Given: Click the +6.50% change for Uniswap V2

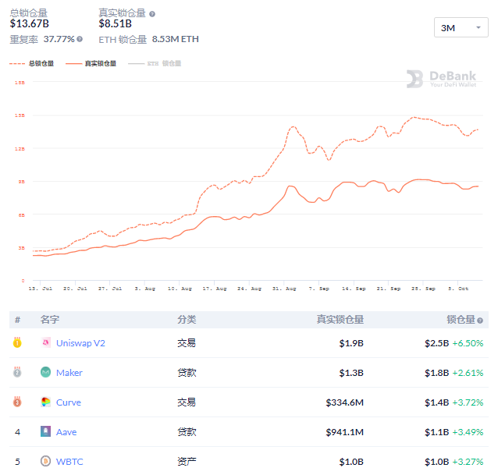Looking at the screenshot, I should pos(468,343).
